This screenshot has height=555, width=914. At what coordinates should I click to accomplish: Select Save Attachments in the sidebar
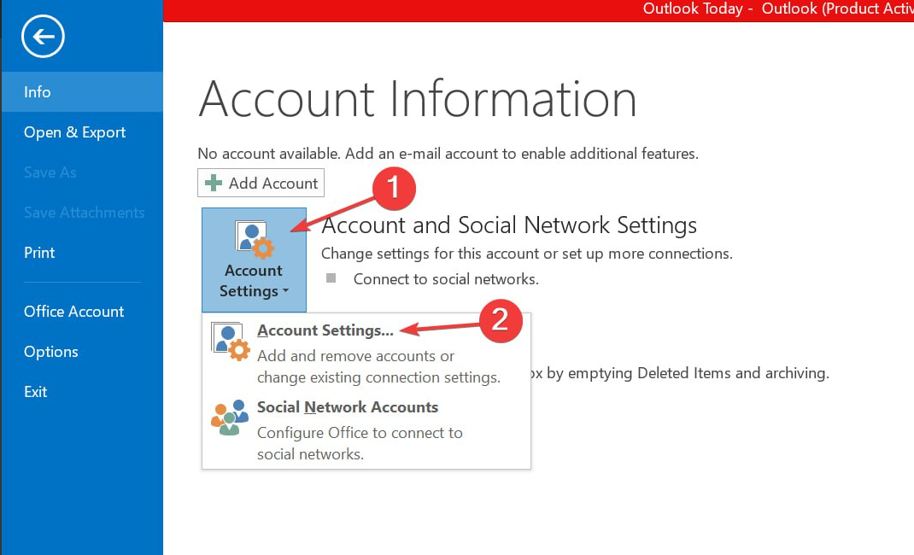(x=82, y=213)
